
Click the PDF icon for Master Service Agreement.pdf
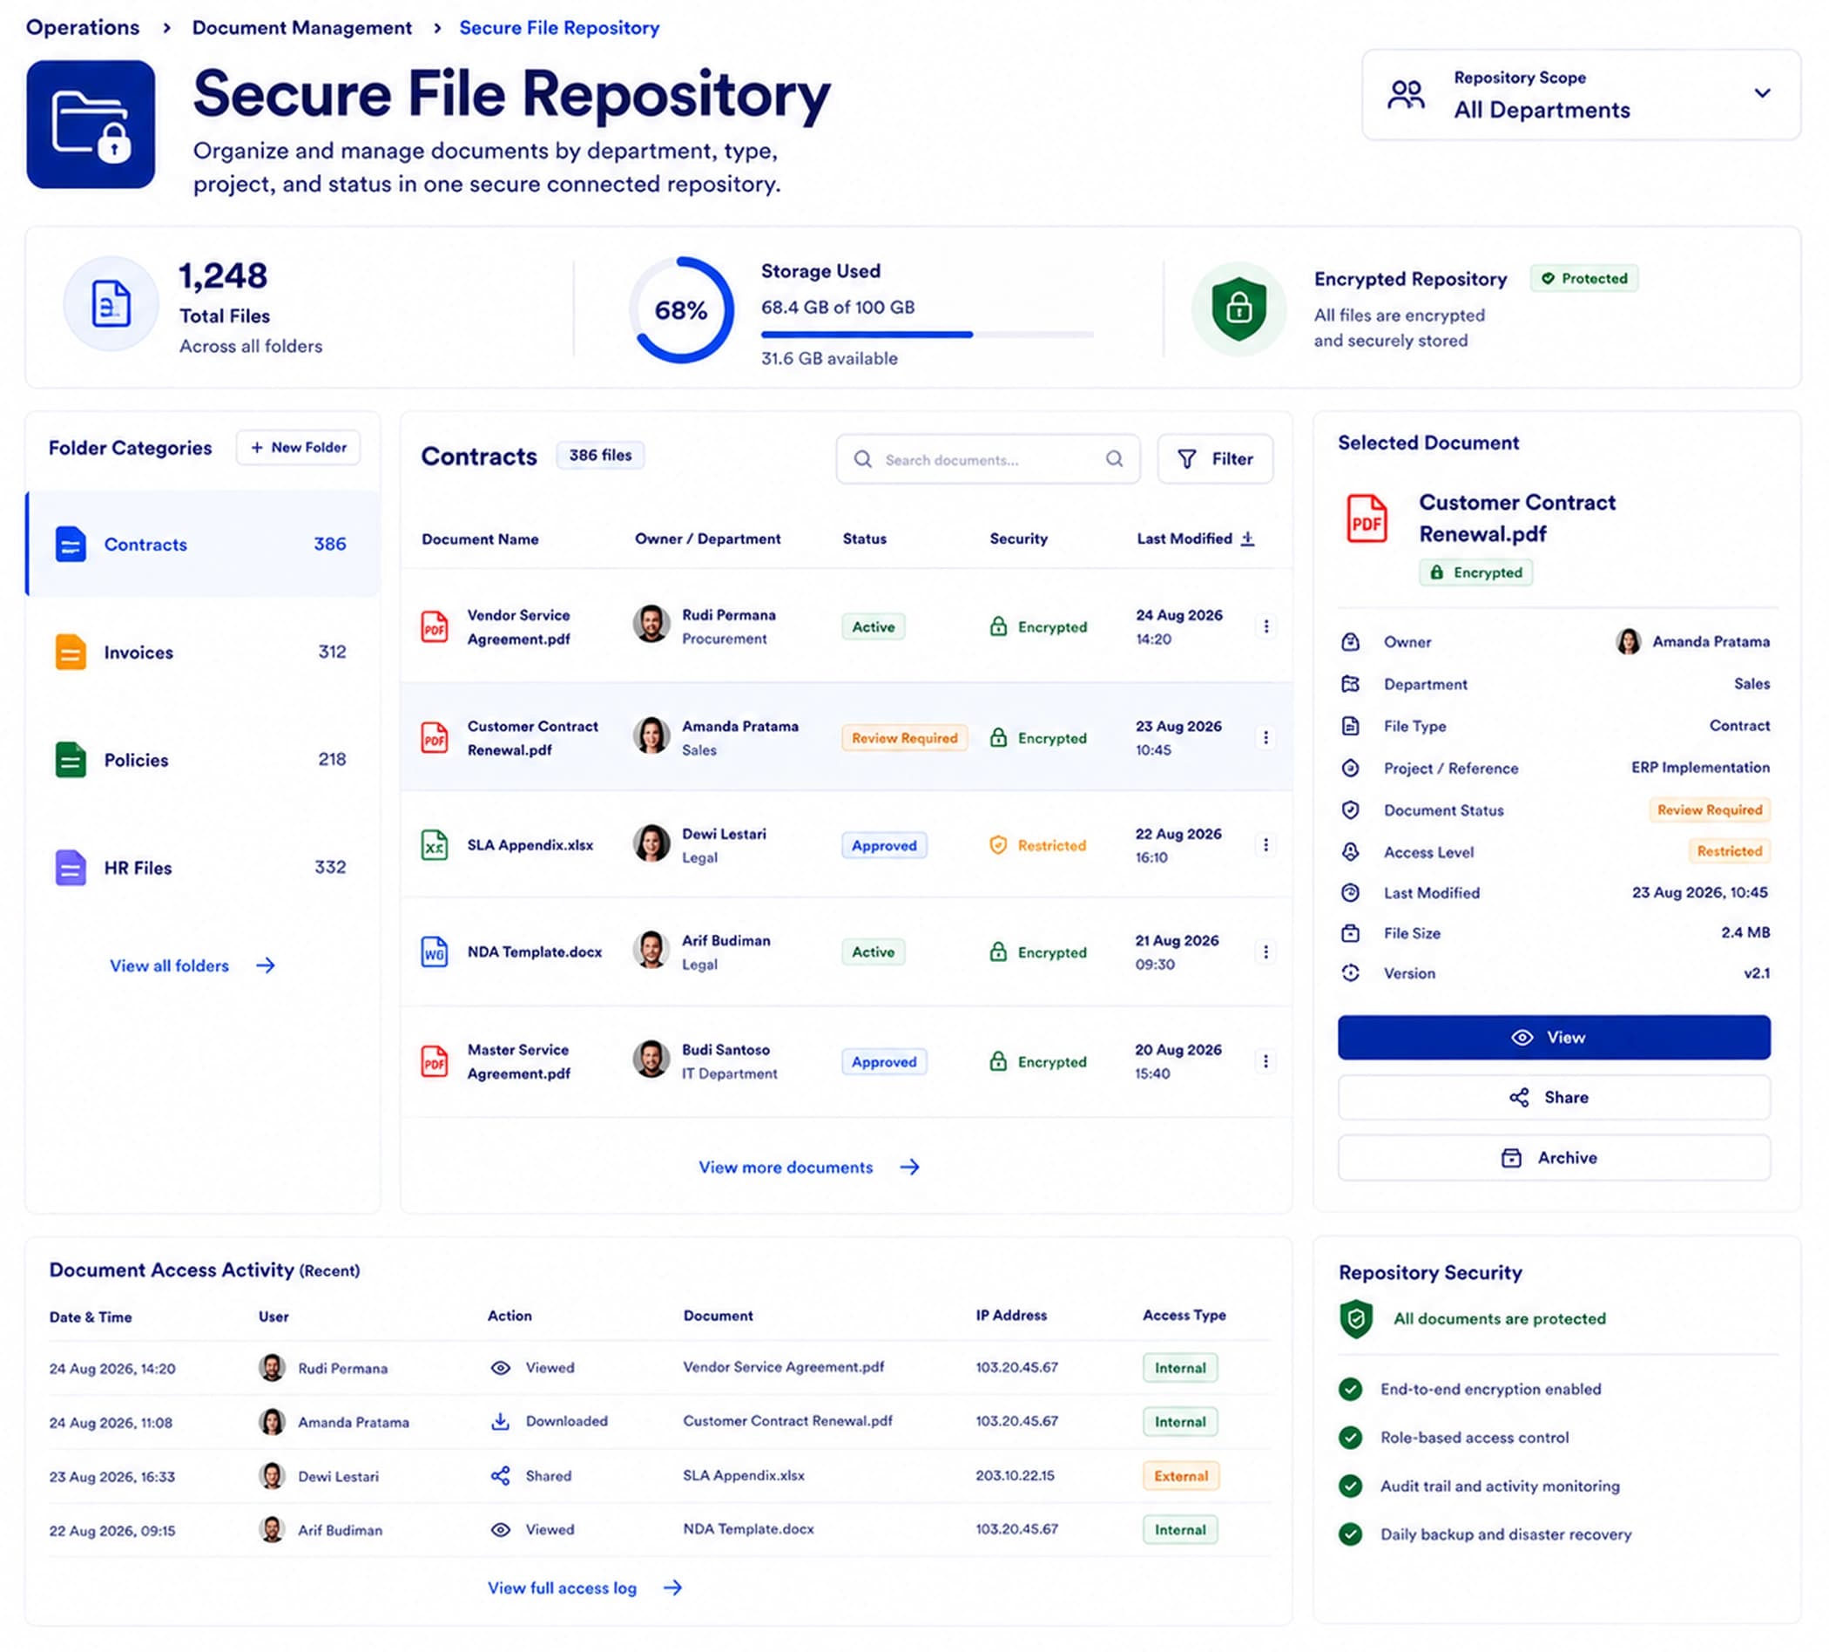(435, 1061)
